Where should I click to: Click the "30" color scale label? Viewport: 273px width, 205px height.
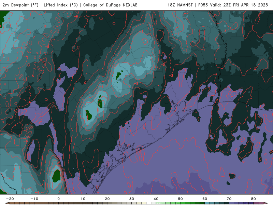tap(132, 199)
